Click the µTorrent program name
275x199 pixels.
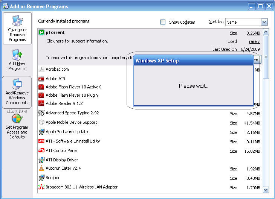[55, 32]
